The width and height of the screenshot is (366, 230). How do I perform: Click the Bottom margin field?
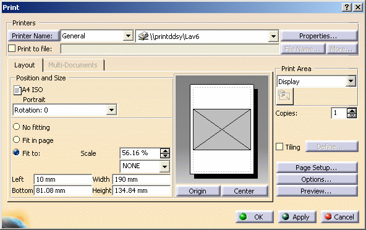click(62, 190)
